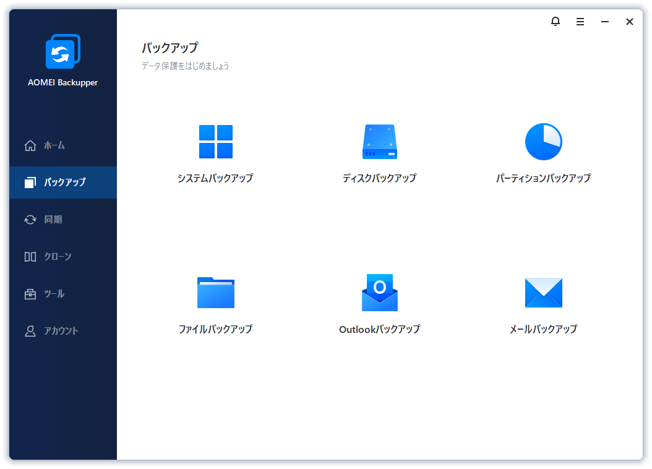Open the hamburger menu in title bar

pos(580,22)
